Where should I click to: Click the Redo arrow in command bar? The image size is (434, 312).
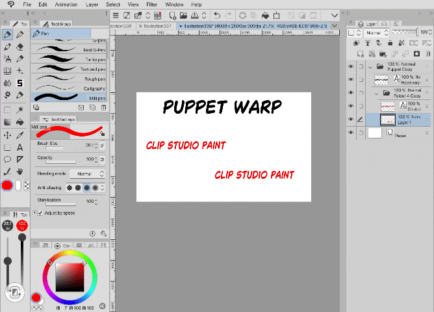click(228, 16)
